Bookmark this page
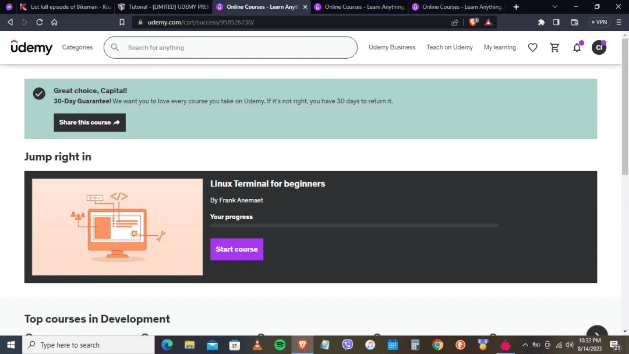The image size is (629, 354). [x=122, y=22]
